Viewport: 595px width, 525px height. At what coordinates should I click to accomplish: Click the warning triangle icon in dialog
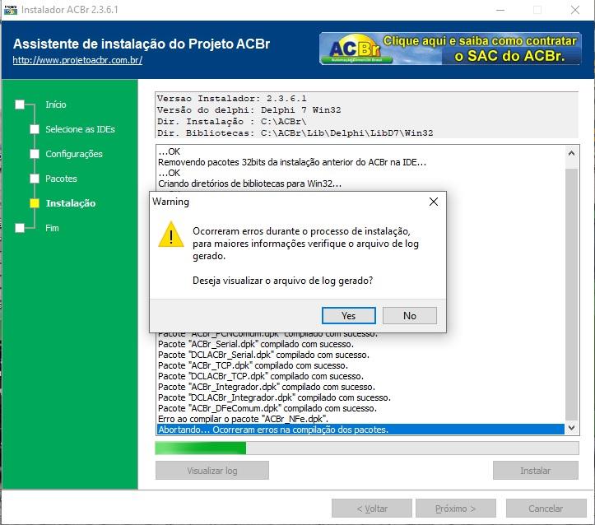[x=171, y=235]
